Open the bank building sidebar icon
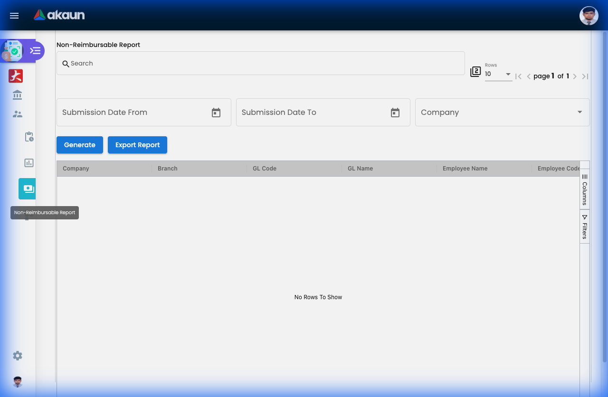 click(18, 95)
